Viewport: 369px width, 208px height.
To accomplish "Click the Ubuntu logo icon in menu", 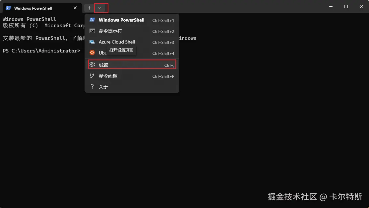I will [92, 52].
